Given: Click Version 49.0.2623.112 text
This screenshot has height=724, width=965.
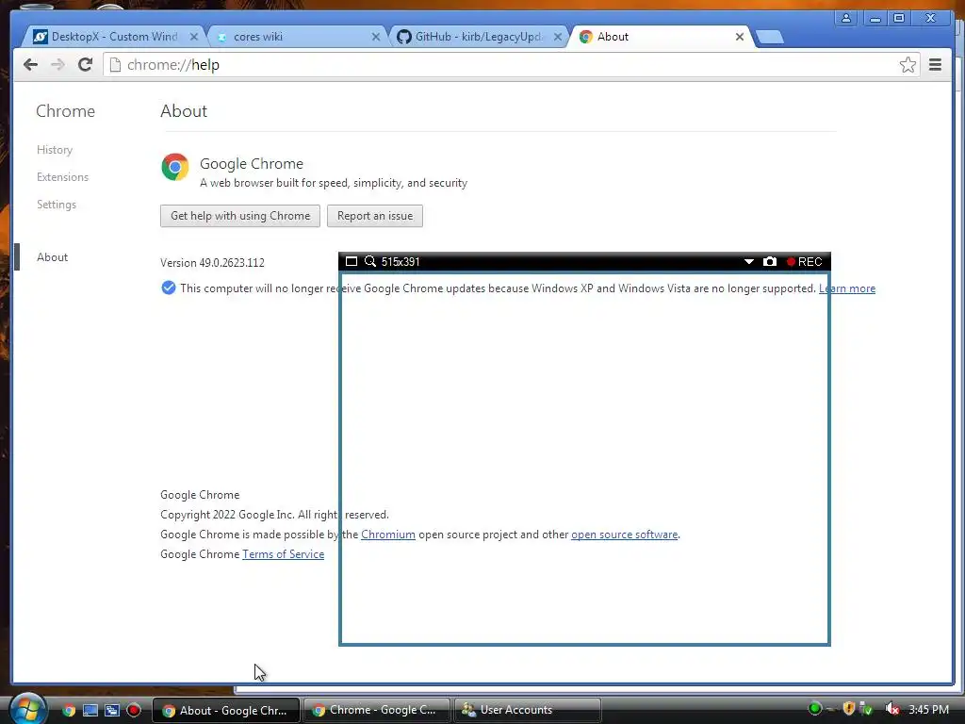Looking at the screenshot, I should click(212, 263).
